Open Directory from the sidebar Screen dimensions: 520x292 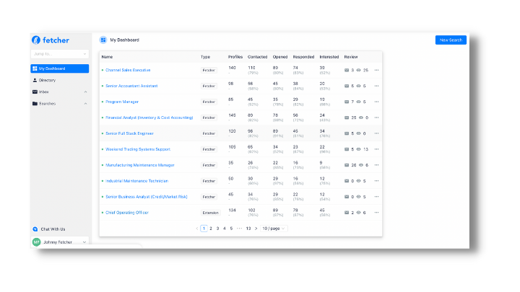47,80
